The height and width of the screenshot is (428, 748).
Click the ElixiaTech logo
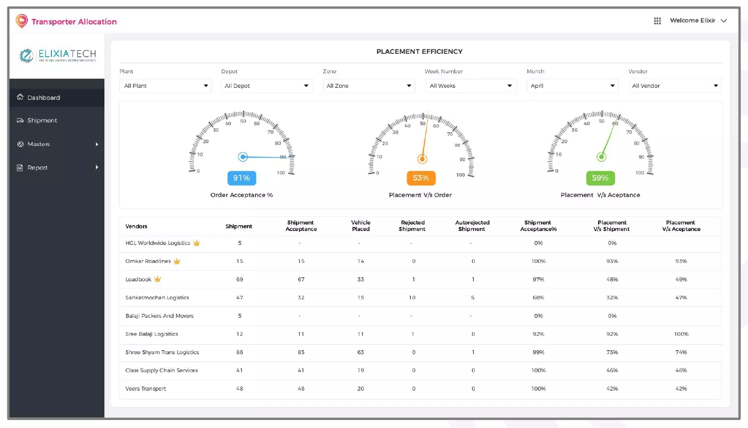point(57,55)
